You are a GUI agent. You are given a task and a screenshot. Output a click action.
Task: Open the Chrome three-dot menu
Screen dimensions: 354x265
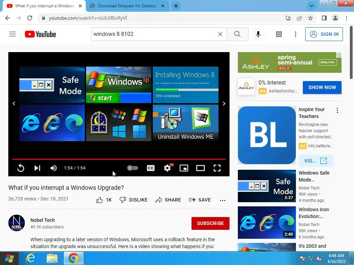click(x=346, y=18)
